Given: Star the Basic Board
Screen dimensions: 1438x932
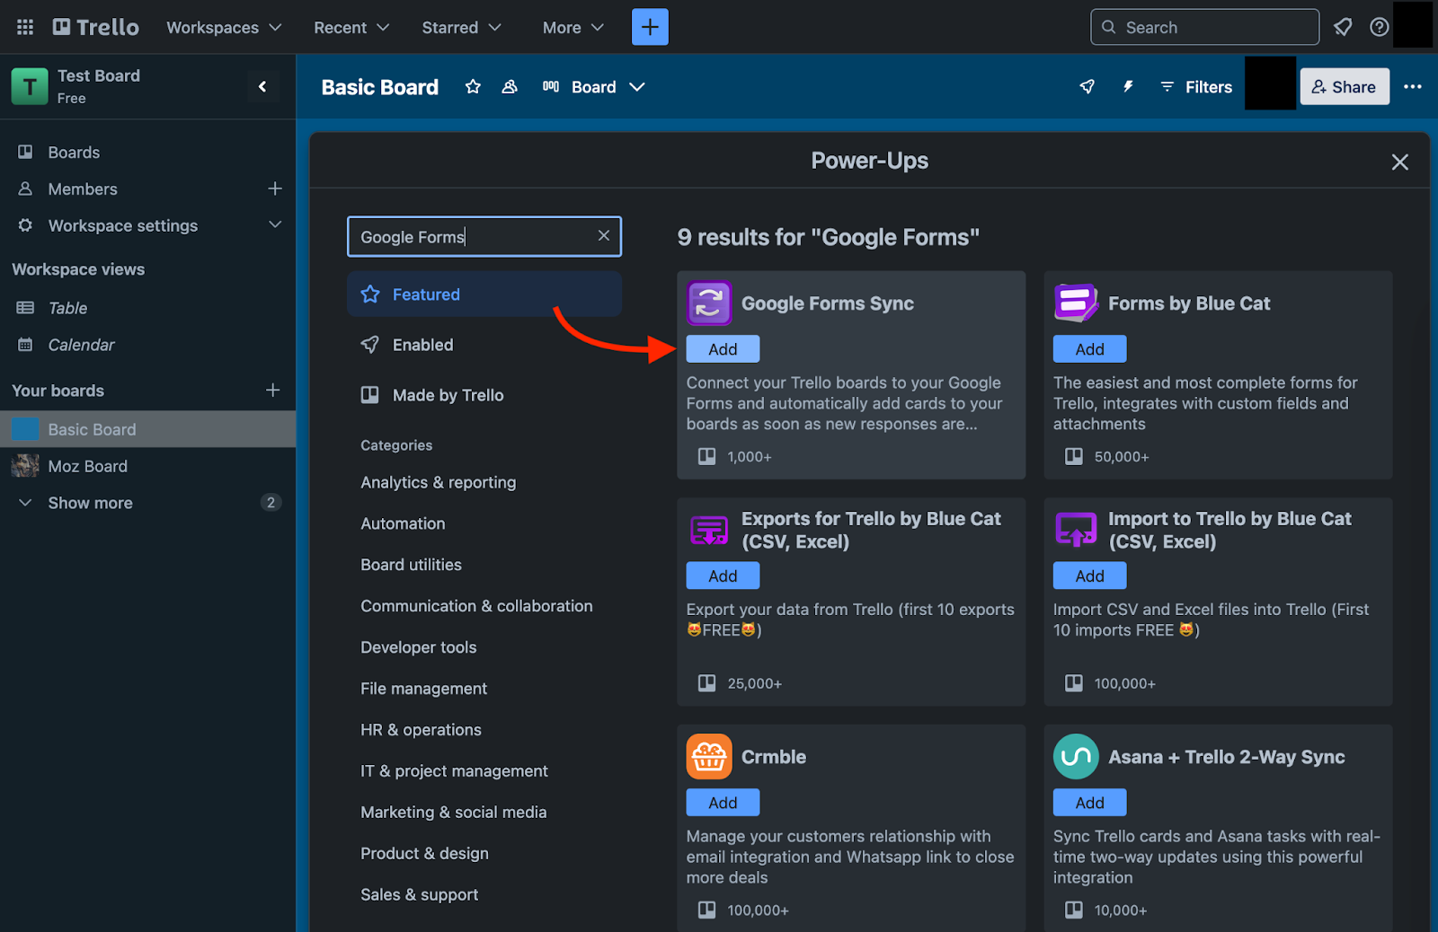Looking at the screenshot, I should (473, 87).
